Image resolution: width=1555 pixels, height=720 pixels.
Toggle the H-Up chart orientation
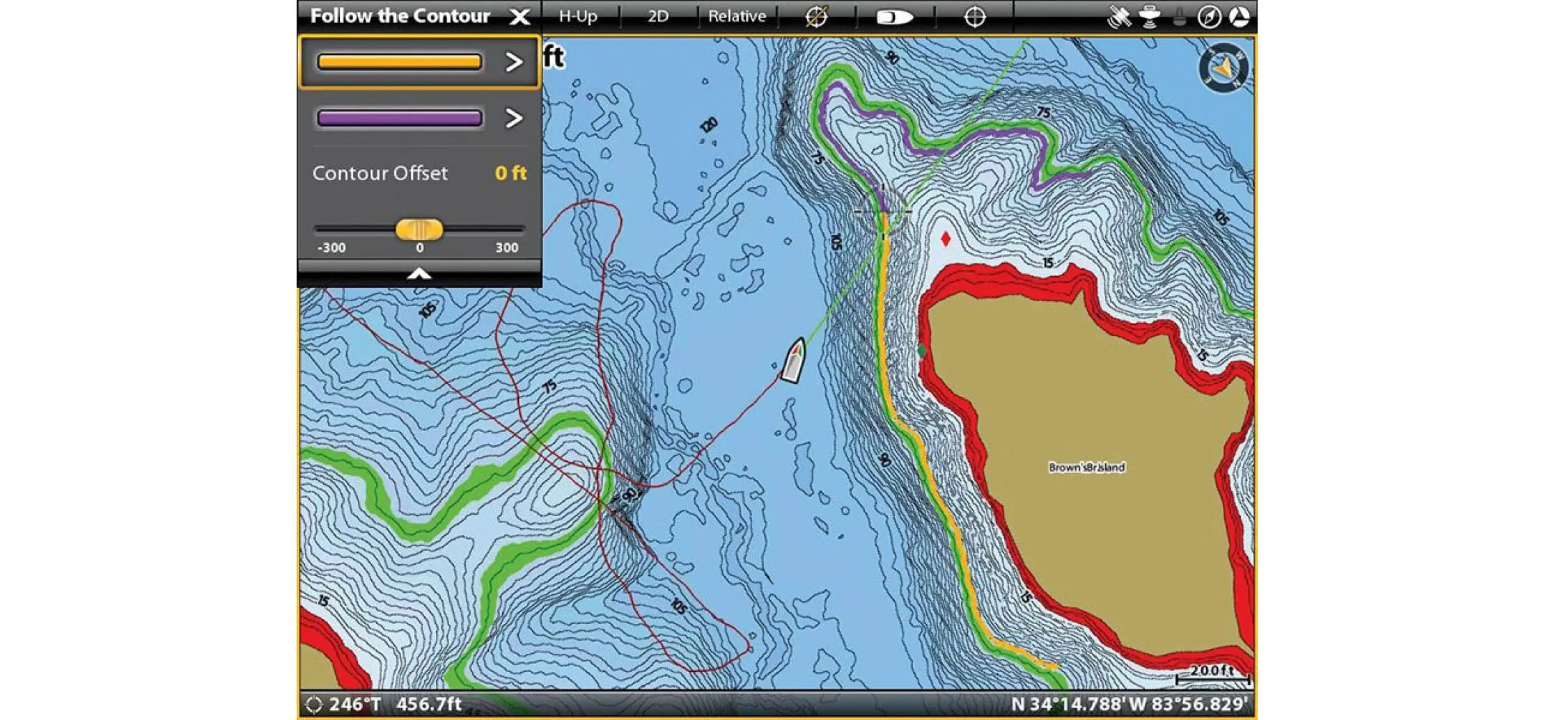(578, 17)
